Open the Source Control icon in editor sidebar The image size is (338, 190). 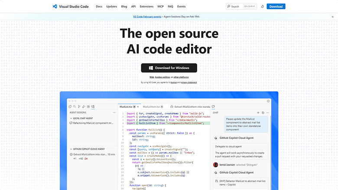(x=79, y=107)
